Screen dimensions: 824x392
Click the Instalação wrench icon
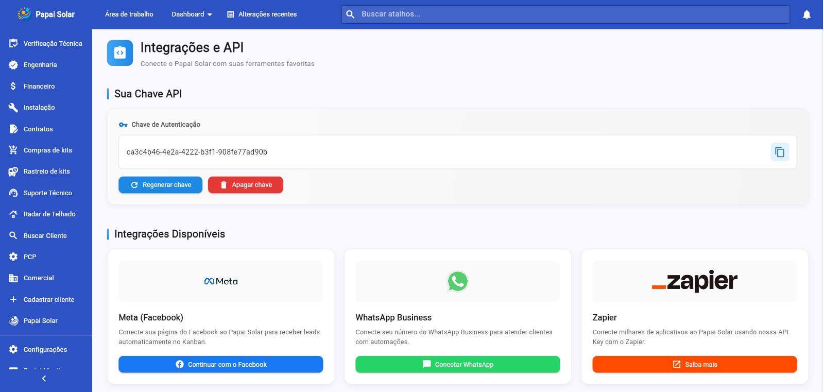(x=13, y=107)
